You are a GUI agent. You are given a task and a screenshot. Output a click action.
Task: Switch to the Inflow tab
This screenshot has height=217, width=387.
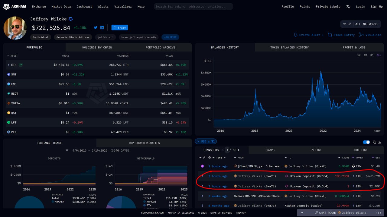(x=315, y=150)
